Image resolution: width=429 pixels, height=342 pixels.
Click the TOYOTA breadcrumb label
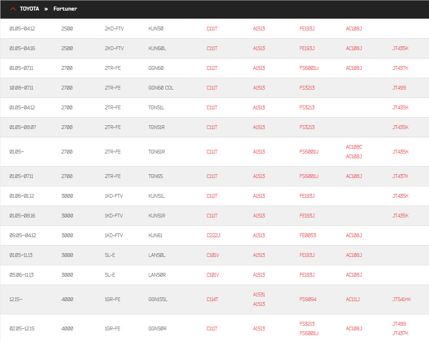click(x=30, y=9)
